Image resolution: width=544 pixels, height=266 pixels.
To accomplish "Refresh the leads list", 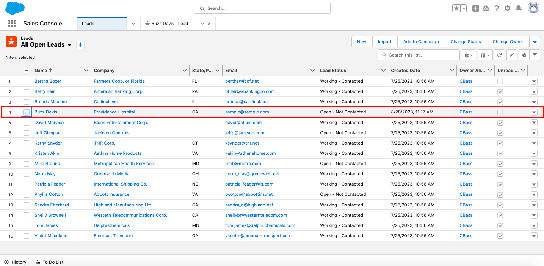I will tap(500, 55).
